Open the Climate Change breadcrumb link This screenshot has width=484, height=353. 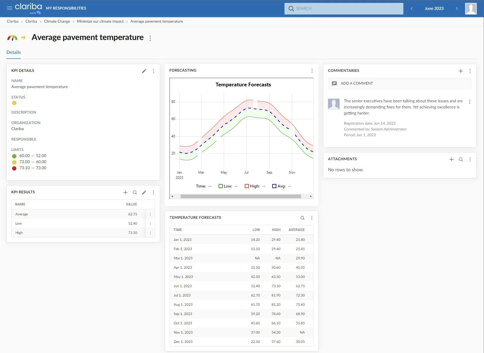[57, 21]
